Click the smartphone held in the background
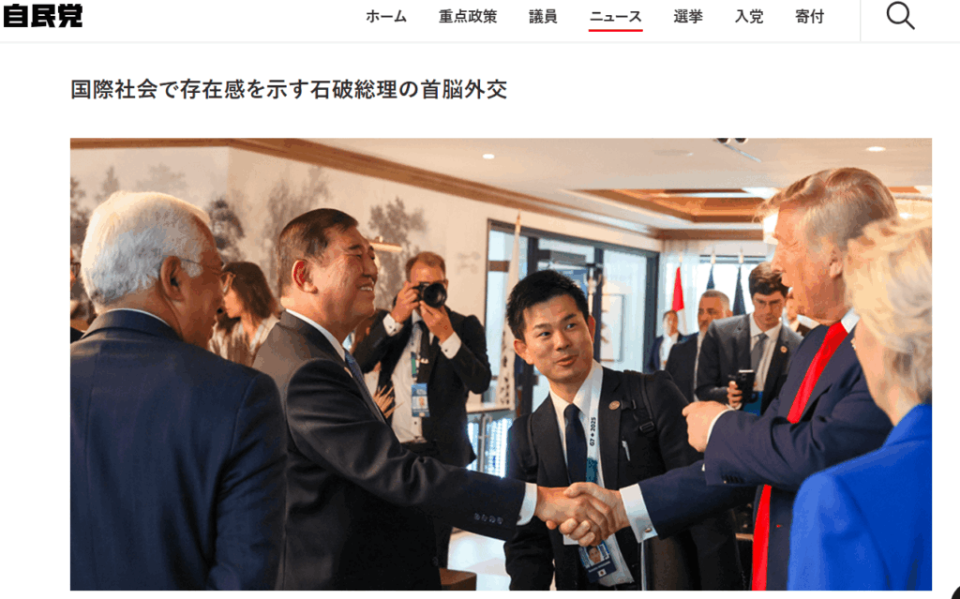This screenshot has width=960, height=599. coord(744,384)
